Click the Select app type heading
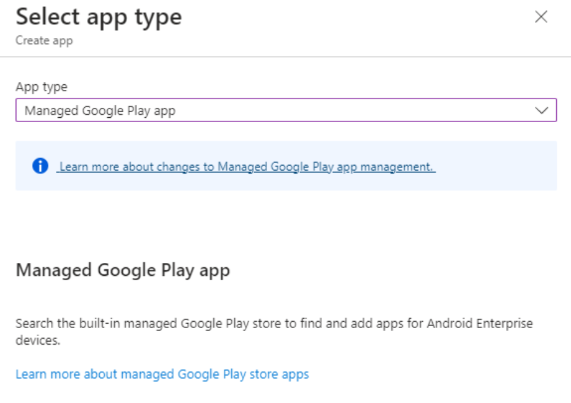 [x=99, y=17]
